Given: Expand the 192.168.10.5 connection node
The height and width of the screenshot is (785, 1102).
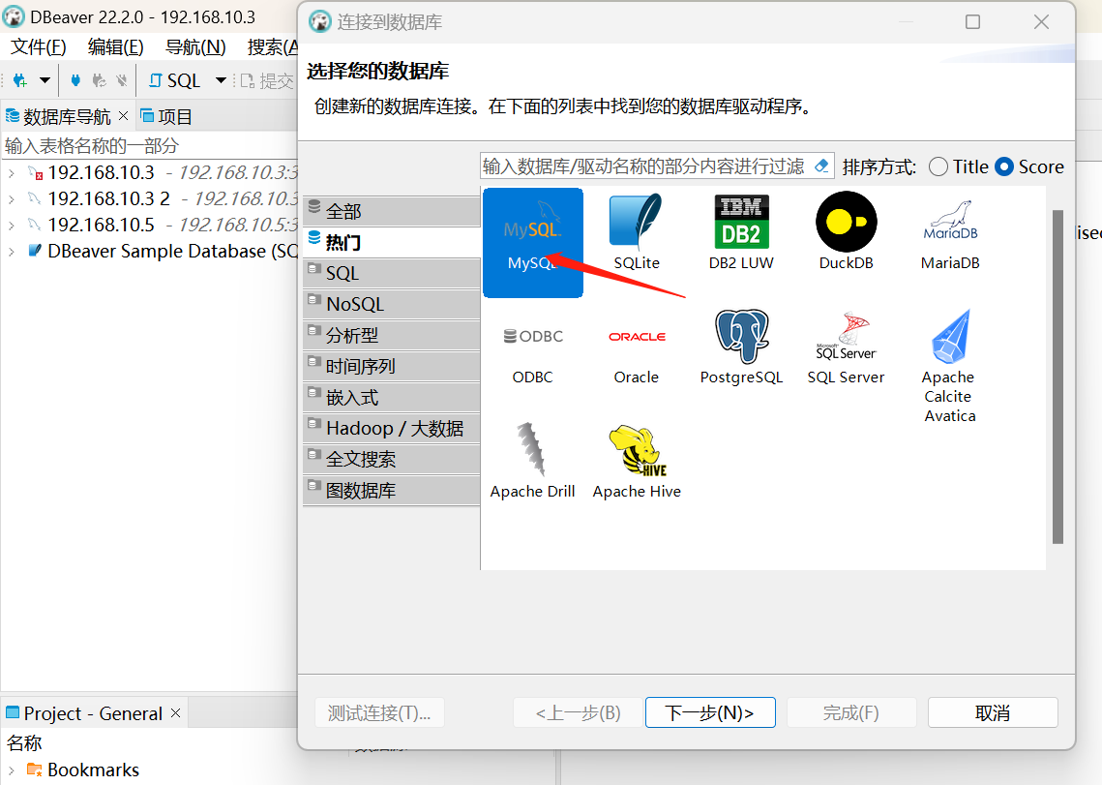Looking at the screenshot, I should pos(12,226).
